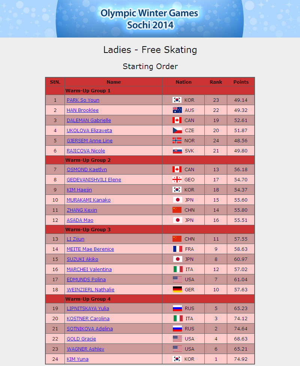
Task: Select the GEDEVANISHVILI Elene link
Action: click(x=94, y=179)
